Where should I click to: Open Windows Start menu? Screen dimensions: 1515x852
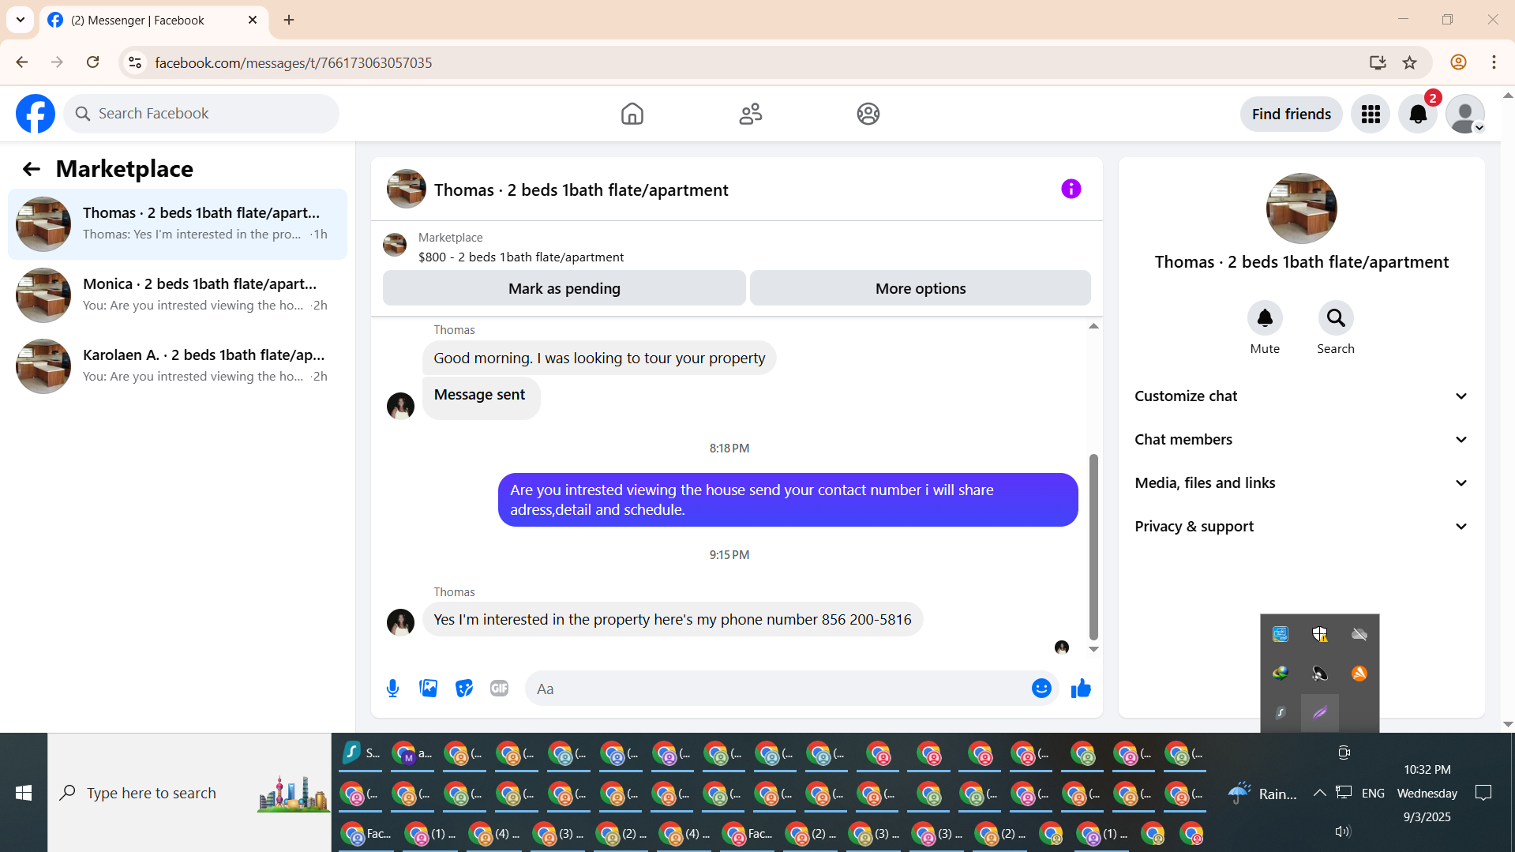tap(24, 793)
